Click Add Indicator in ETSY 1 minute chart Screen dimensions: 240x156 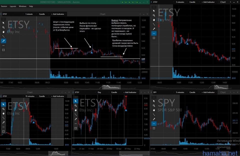(x=58, y=14)
